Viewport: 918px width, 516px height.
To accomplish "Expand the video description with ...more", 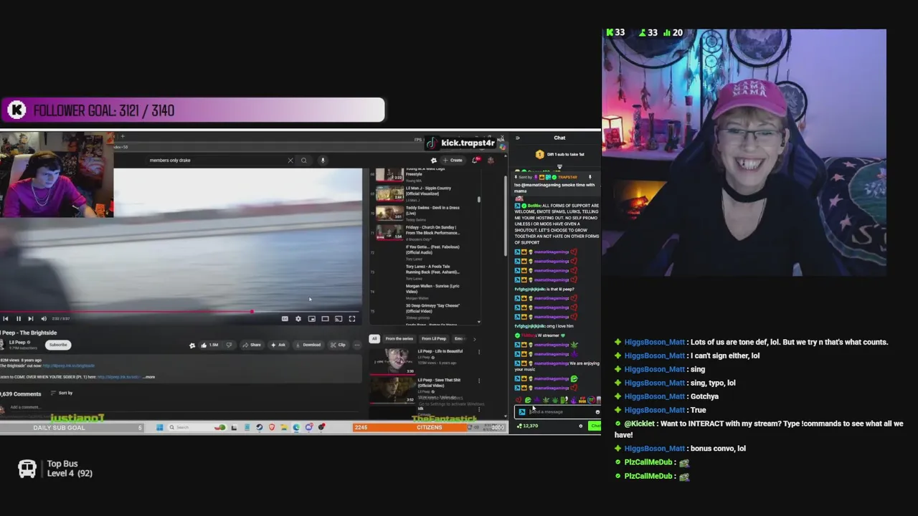I will 148,377.
